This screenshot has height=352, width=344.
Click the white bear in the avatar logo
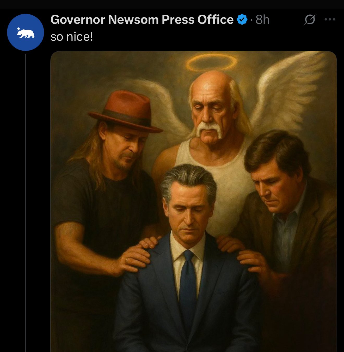[26, 34]
